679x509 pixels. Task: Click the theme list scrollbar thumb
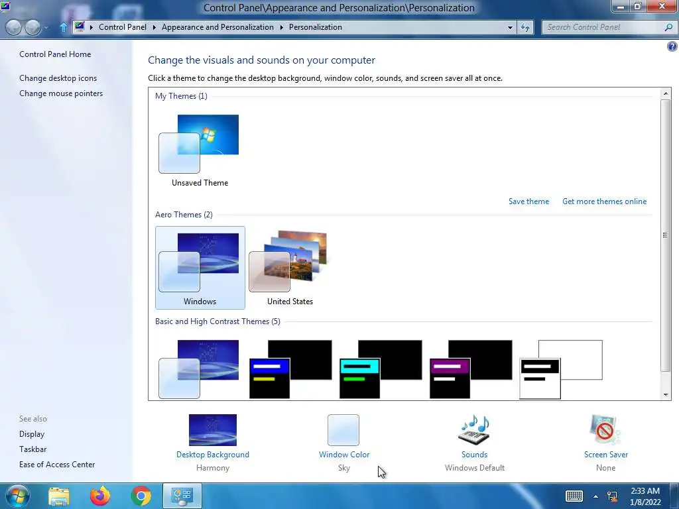point(666,235)
